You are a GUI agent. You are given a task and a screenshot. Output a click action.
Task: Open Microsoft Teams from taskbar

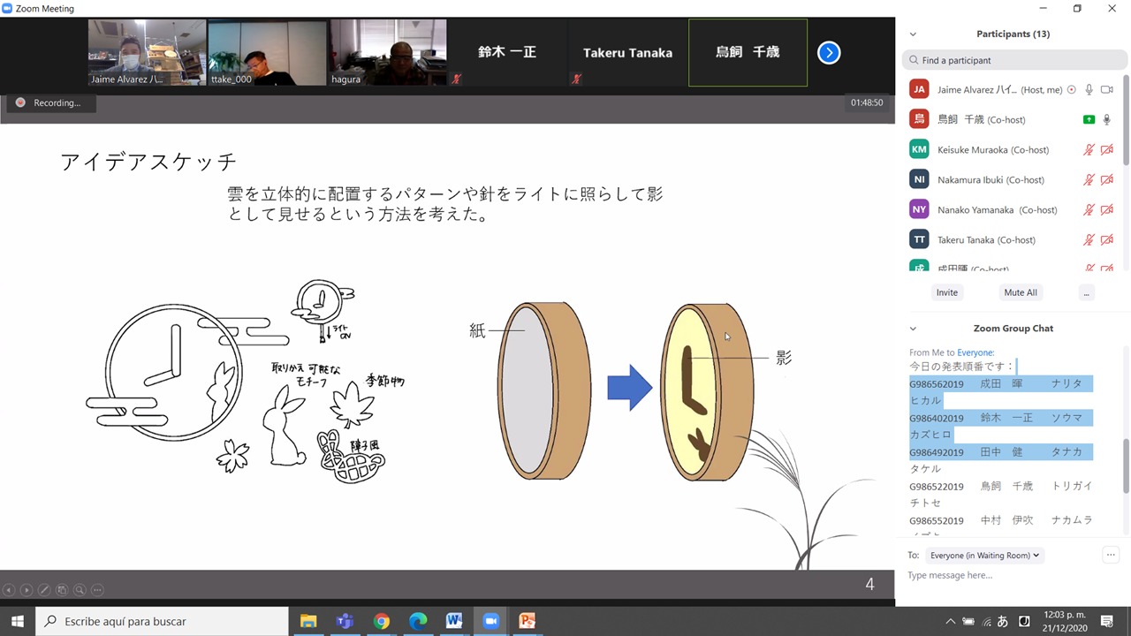click(x=345, y=621)
